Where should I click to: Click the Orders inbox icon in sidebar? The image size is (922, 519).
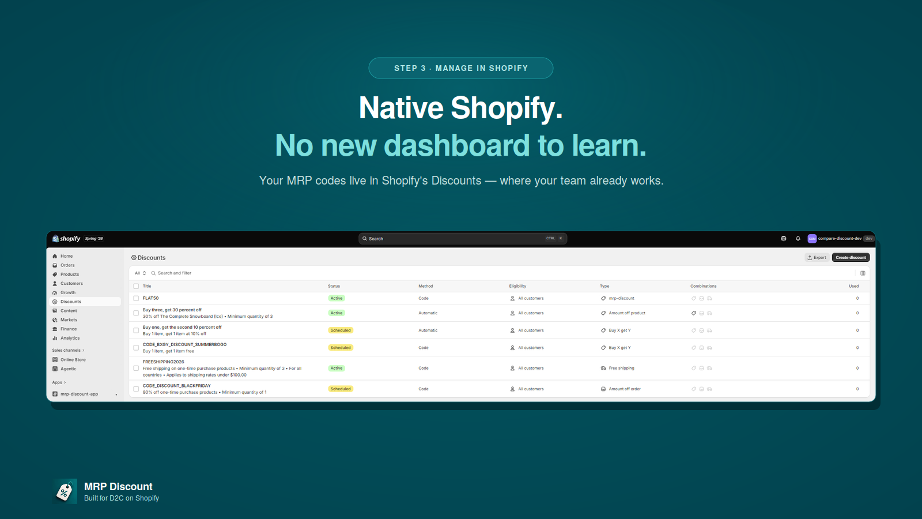(55, 265)
